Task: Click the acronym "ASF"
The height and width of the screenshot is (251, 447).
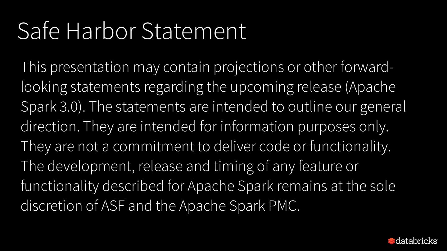Action: (x=113, y=206)
